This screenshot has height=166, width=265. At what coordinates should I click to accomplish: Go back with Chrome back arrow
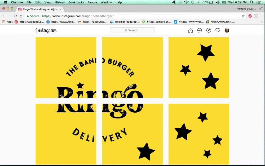(4, 16)
